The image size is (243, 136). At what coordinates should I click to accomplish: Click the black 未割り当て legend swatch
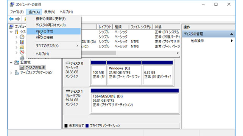pos(66,126)
